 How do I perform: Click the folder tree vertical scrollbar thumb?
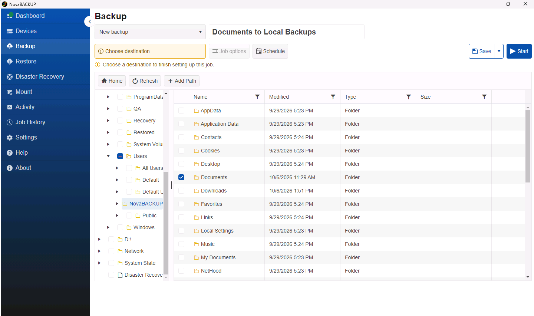[x=166, y=223]
